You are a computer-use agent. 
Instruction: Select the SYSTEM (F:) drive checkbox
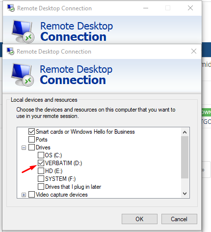41,179
